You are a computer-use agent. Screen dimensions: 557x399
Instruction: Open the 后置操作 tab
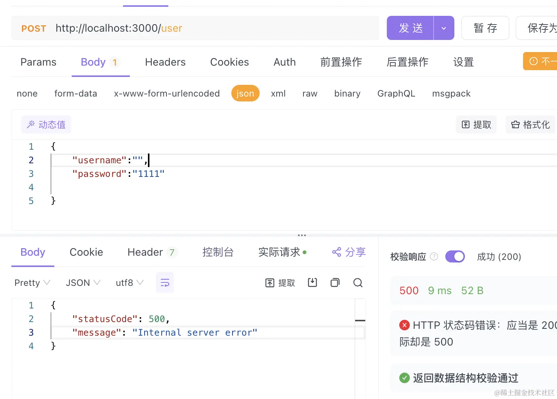click(x=408, y=62)
